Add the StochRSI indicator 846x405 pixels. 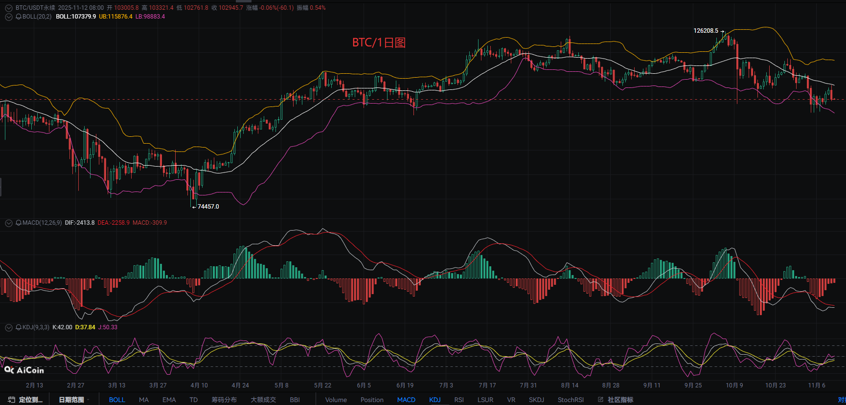click(571, 400)
